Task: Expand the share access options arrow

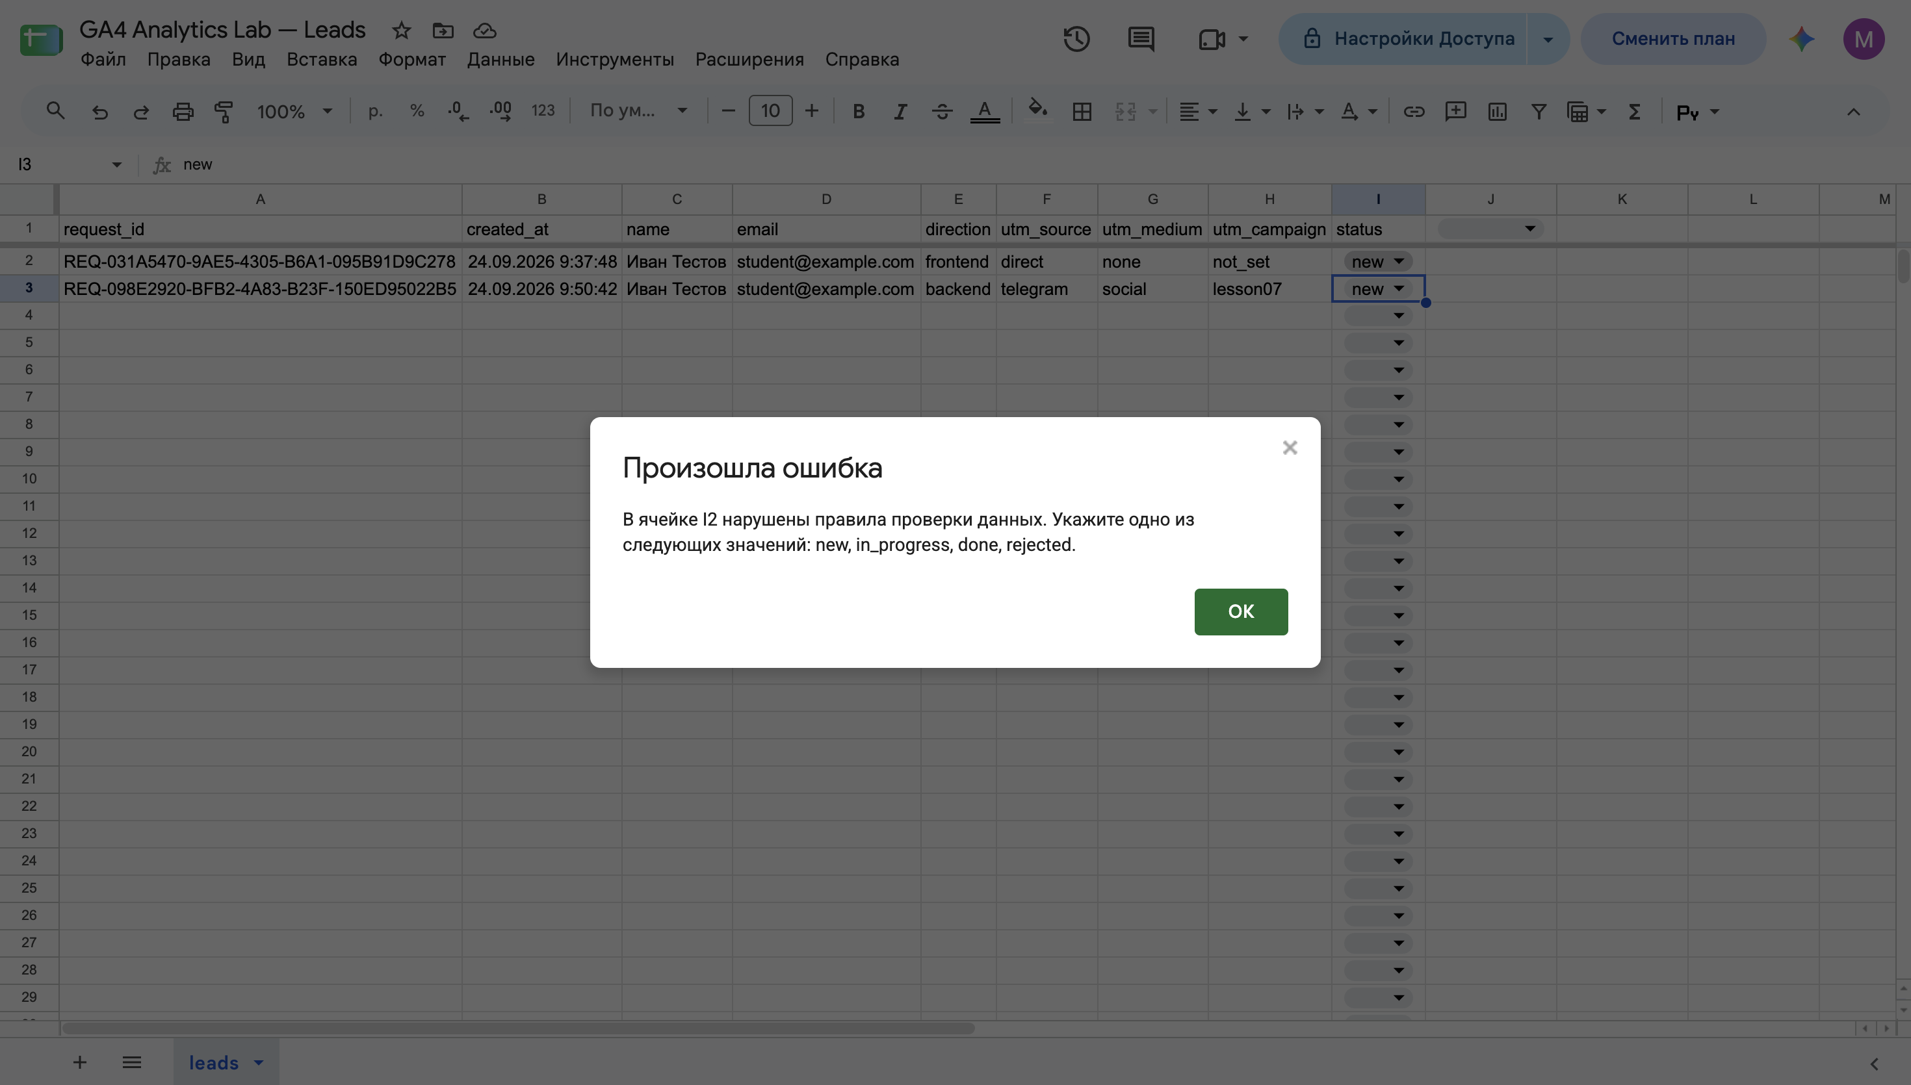Action: tap(1548, 39)
